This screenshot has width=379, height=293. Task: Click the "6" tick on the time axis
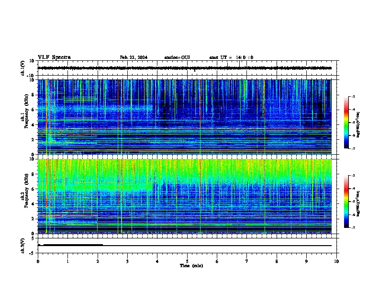coord(217,261)
